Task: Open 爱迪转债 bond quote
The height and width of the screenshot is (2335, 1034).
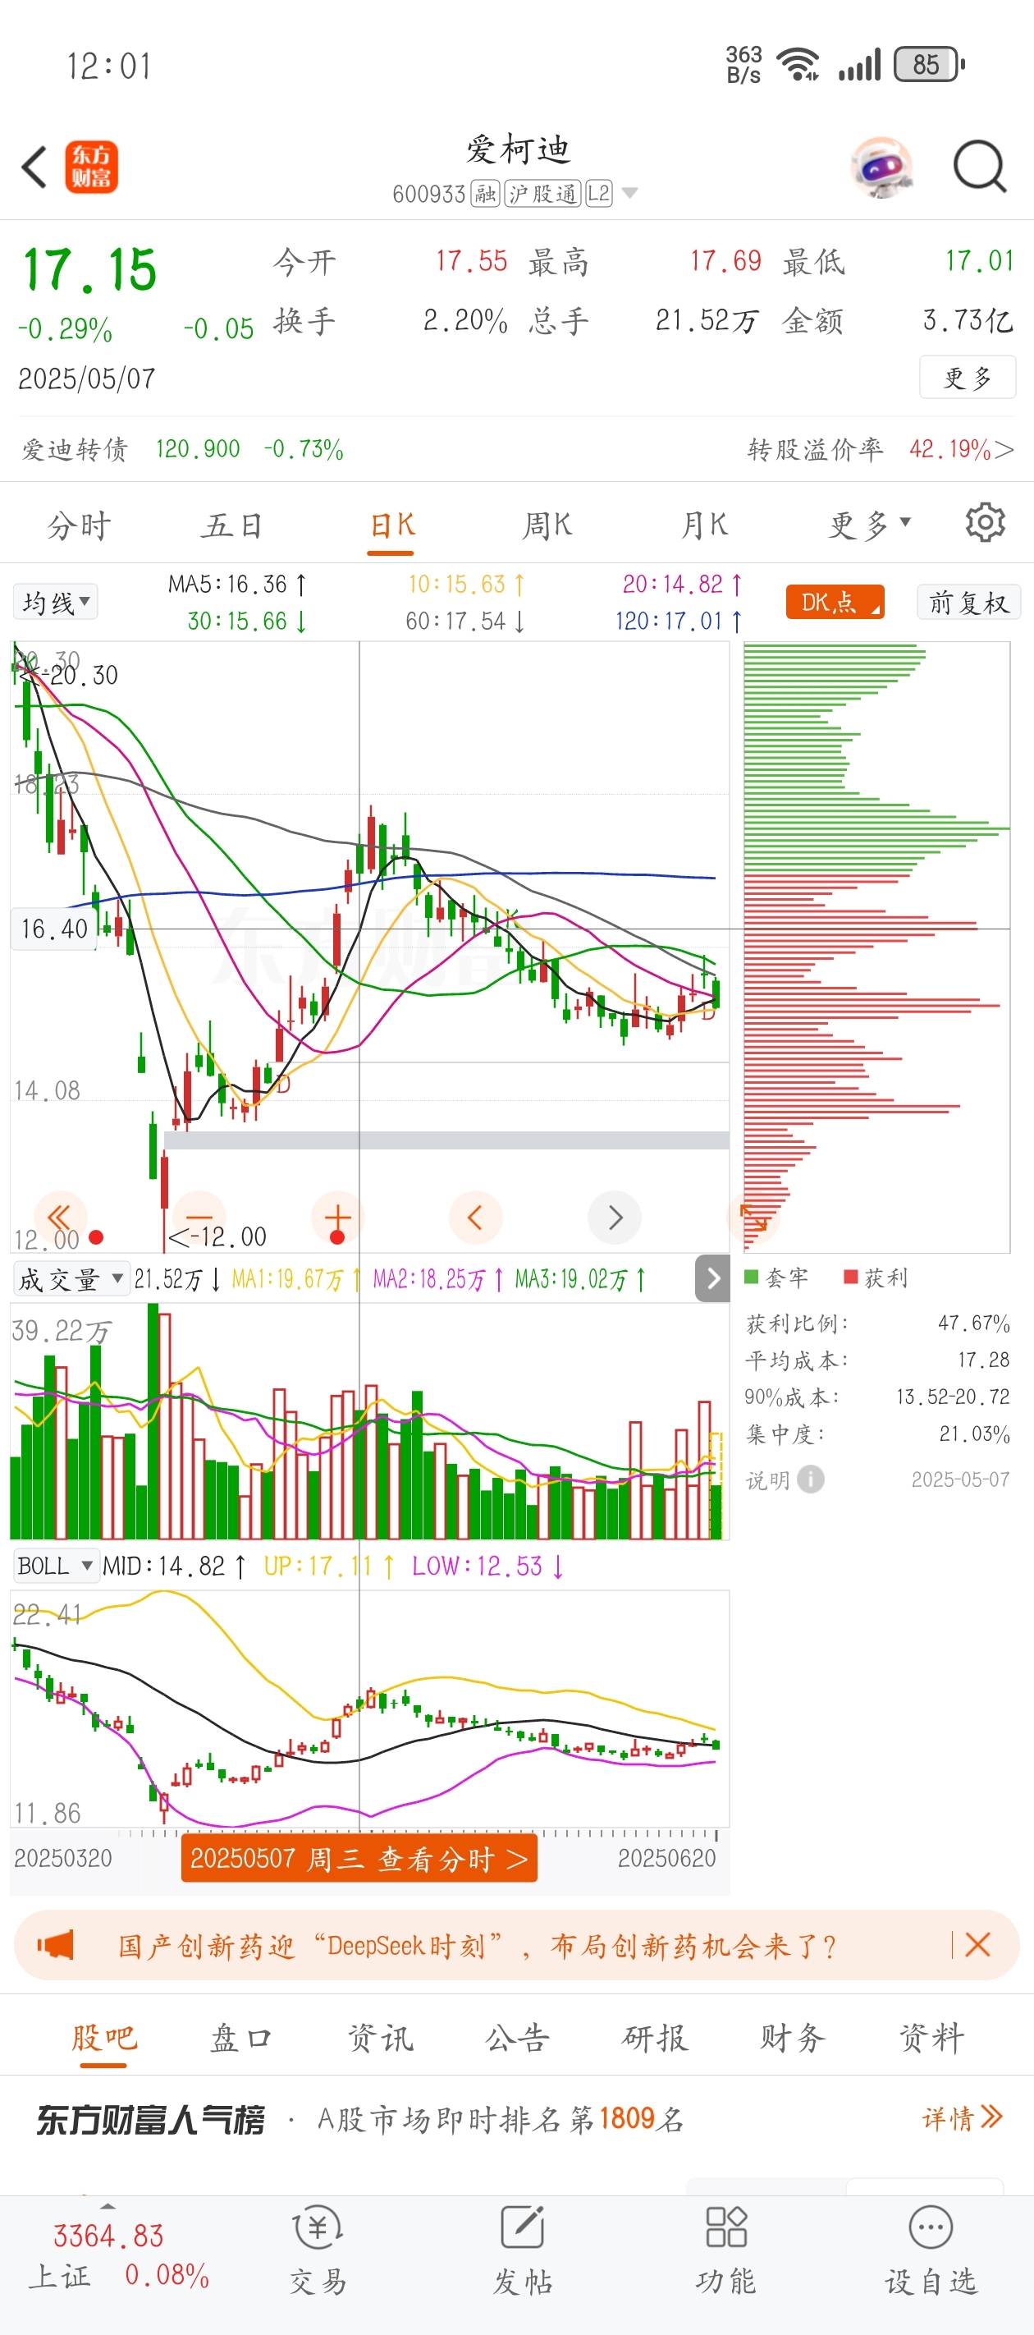Action: [182, 448]
